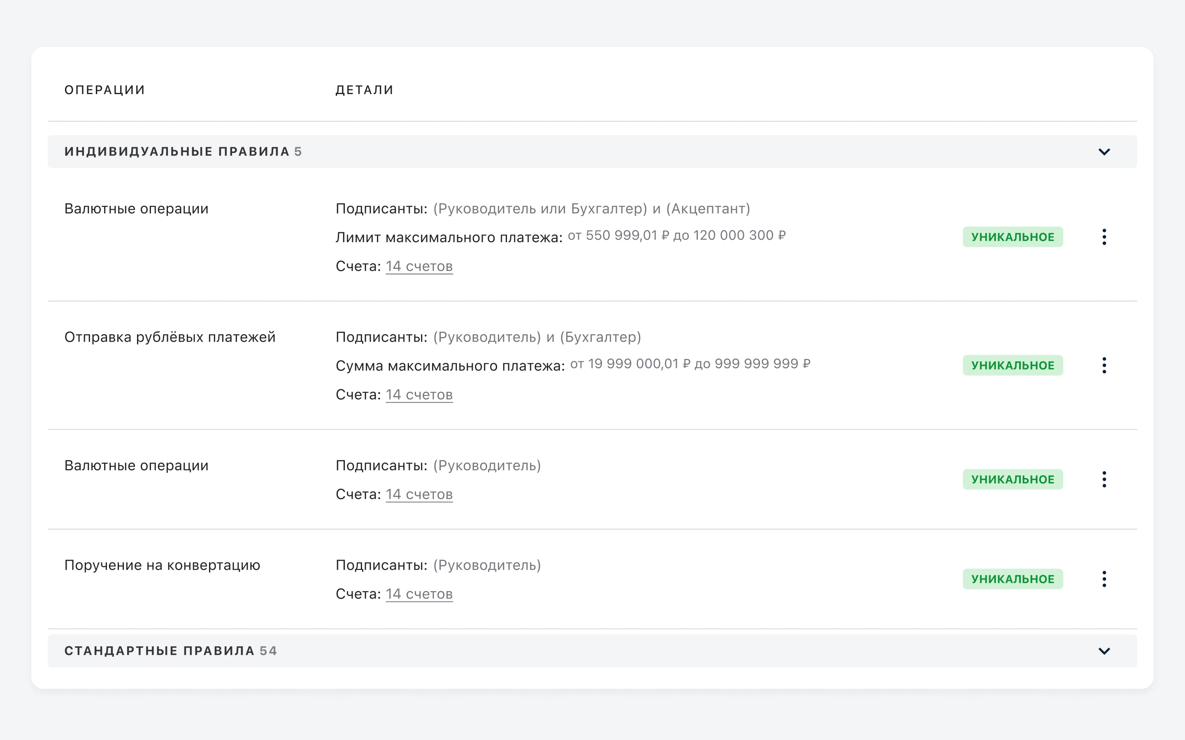1185x740 pixels.
Task: Click Уникальное badge on second Валютные операции rule
Action: click(x=1012, y=479)
